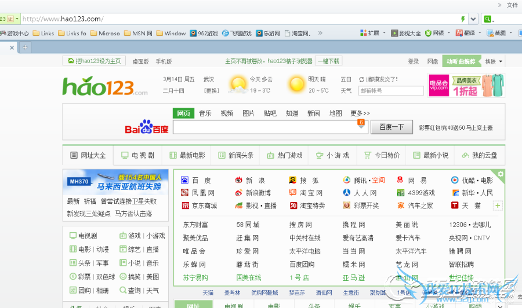Open the address bar history dropdown
522x308 pixels.
click(x=473, y=19)
